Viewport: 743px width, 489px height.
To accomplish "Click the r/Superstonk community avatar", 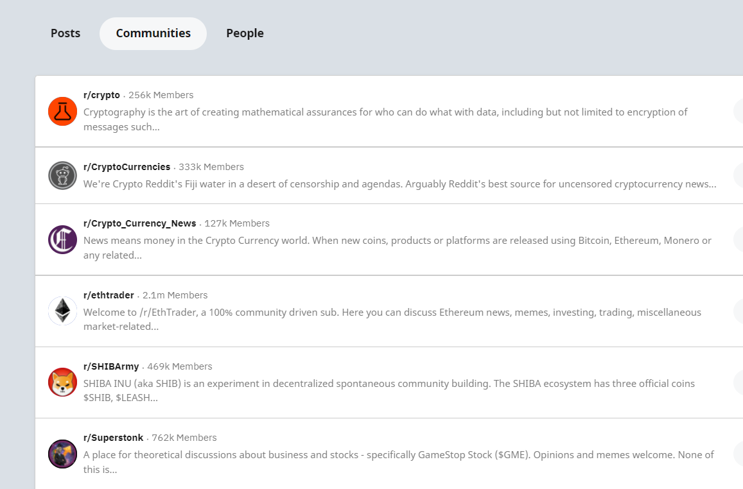I will click(x=62, y=454).
